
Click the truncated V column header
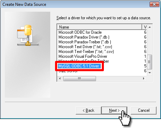[145, 27]
